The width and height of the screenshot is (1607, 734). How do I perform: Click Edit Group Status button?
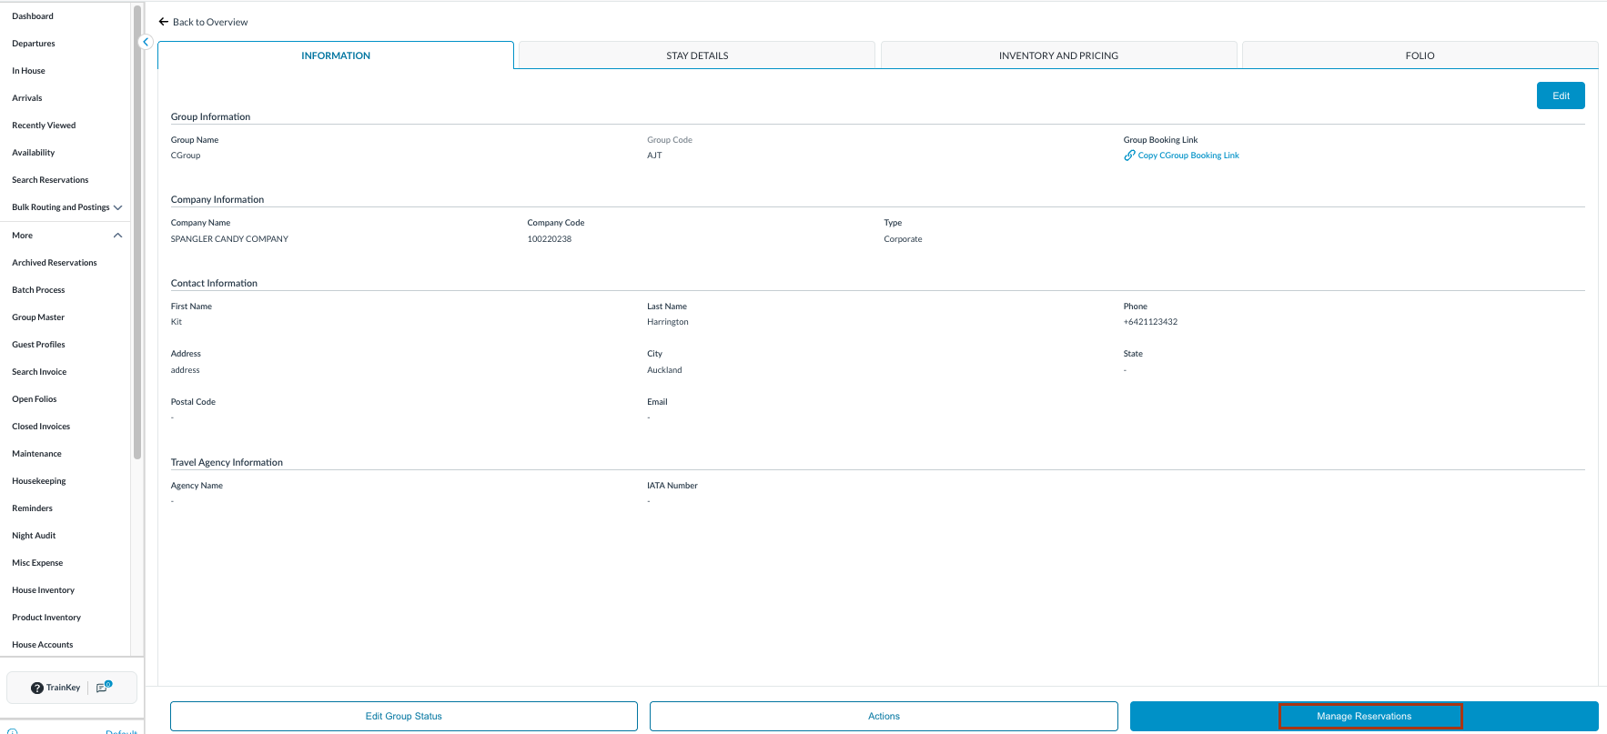[x=403, y=716]
